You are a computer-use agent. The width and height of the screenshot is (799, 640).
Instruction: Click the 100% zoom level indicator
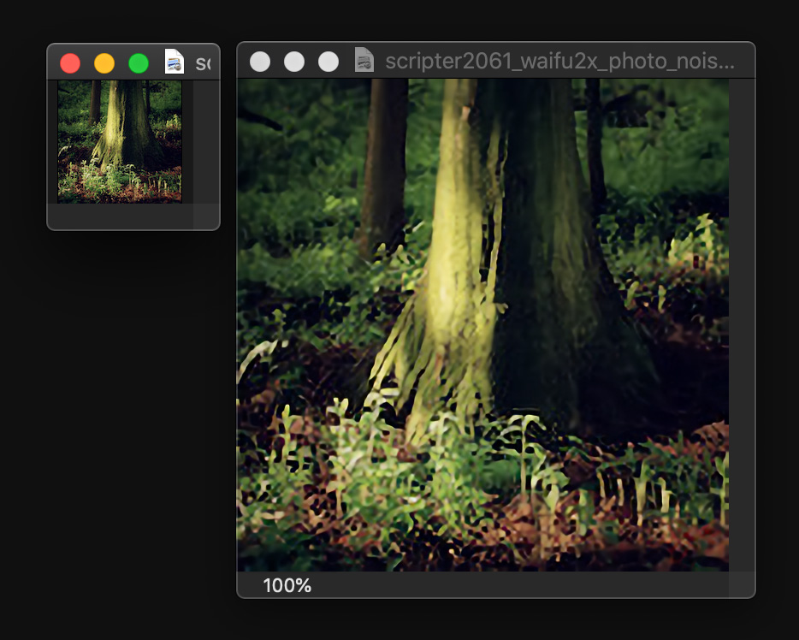[287, 585]
